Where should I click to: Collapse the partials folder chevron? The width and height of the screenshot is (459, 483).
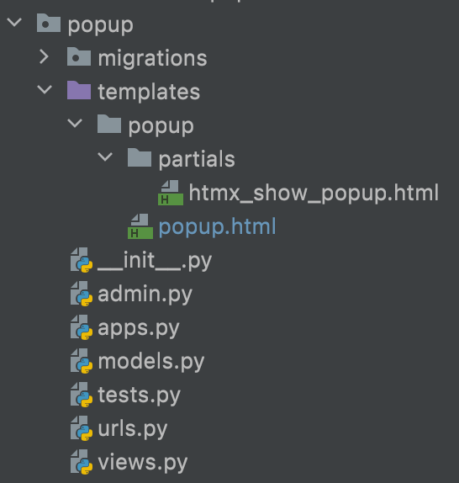point(105,157)
